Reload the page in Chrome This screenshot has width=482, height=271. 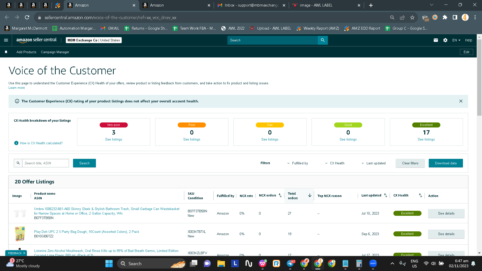point(27,17)
